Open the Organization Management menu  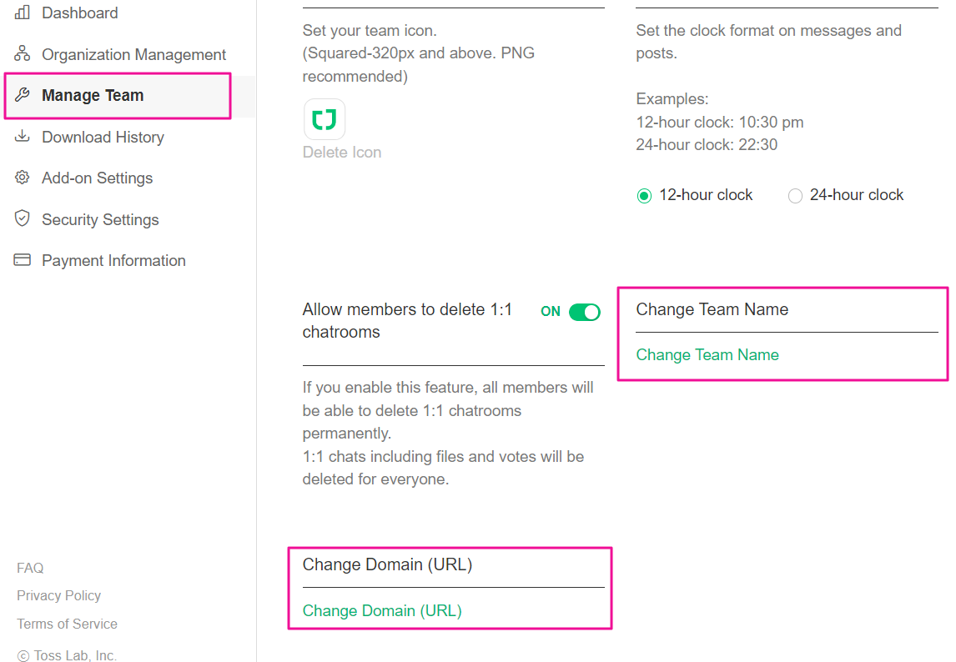pyautogui.click(x=133, y=54)
